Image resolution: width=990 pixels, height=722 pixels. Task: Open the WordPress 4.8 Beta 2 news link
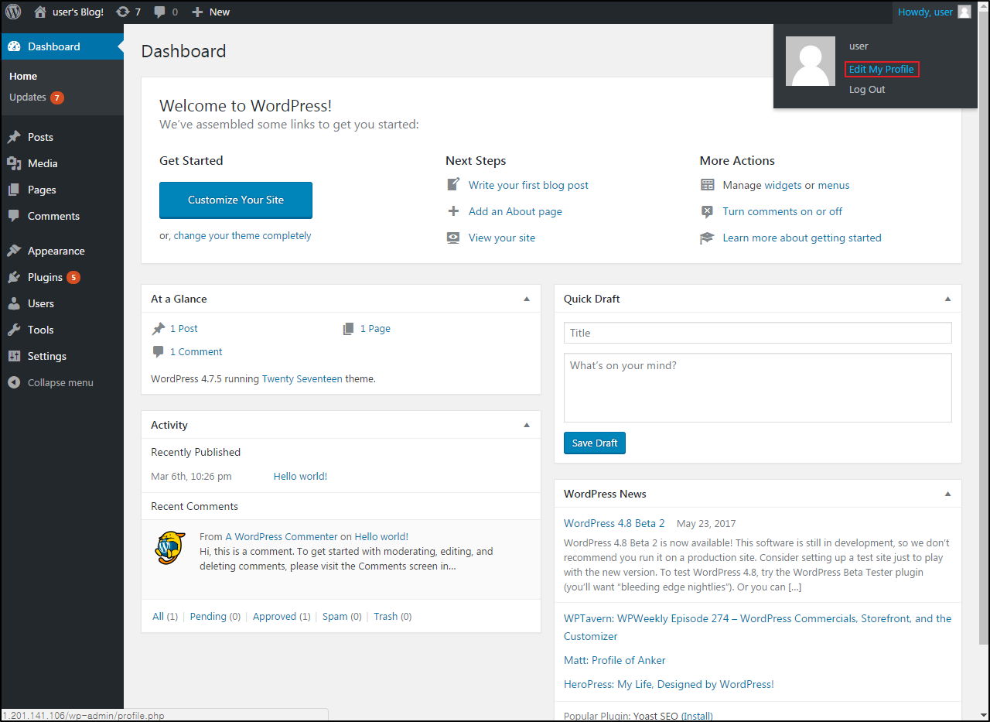(x=614, y=523)
